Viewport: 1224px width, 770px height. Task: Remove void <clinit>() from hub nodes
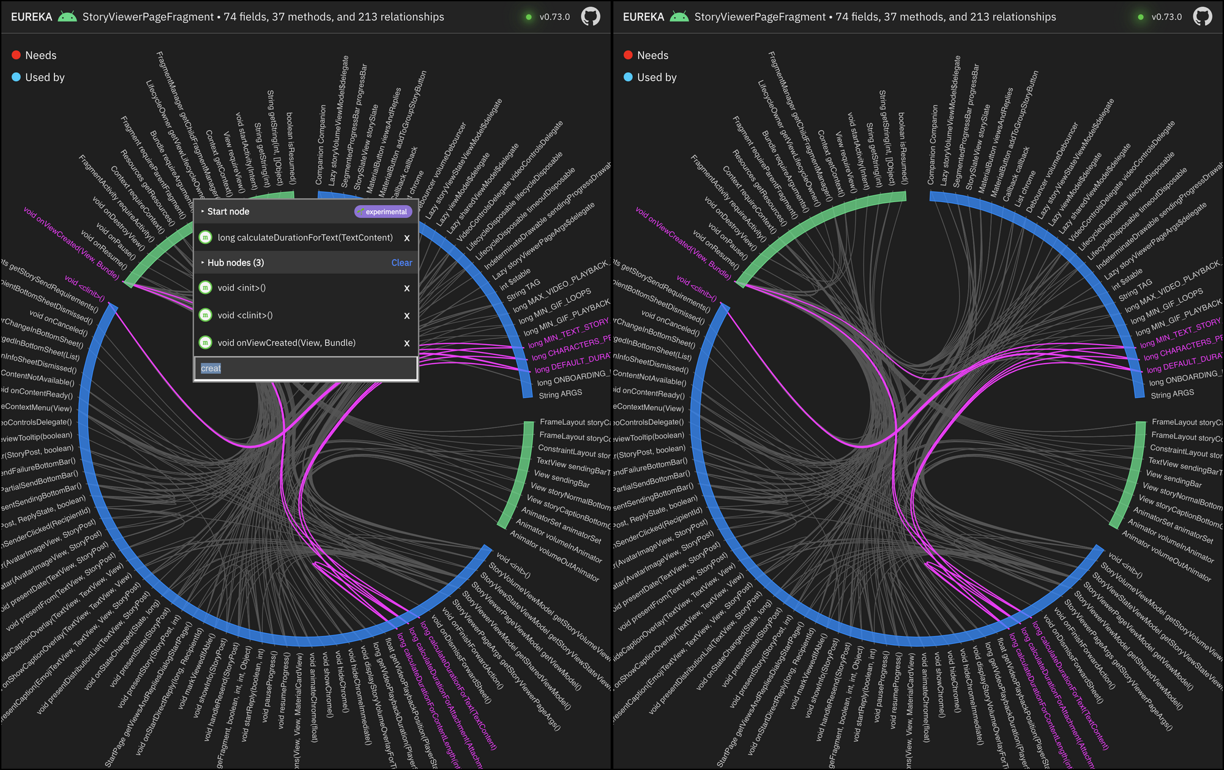[x=407, y=316]
